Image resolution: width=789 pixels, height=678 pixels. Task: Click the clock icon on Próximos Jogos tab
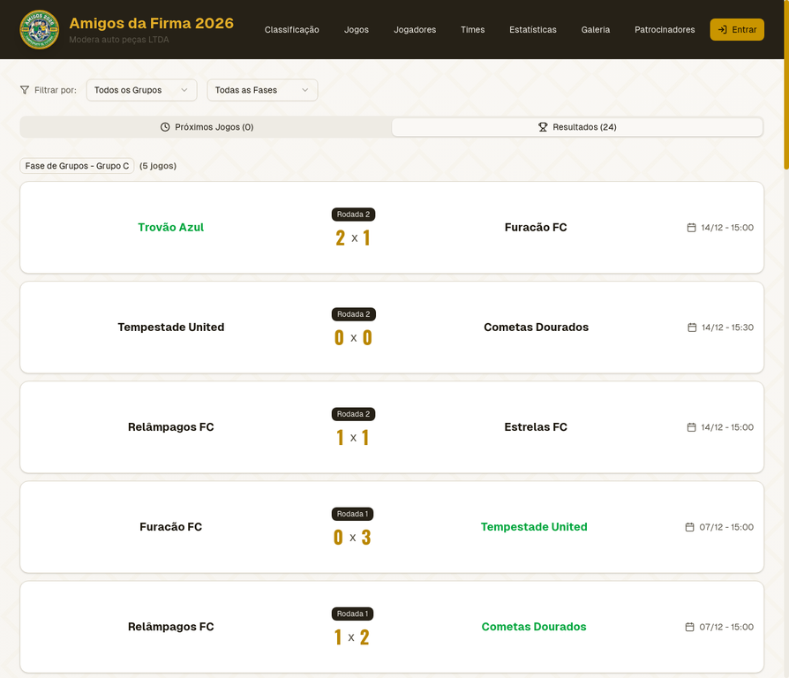pos(164,126)
